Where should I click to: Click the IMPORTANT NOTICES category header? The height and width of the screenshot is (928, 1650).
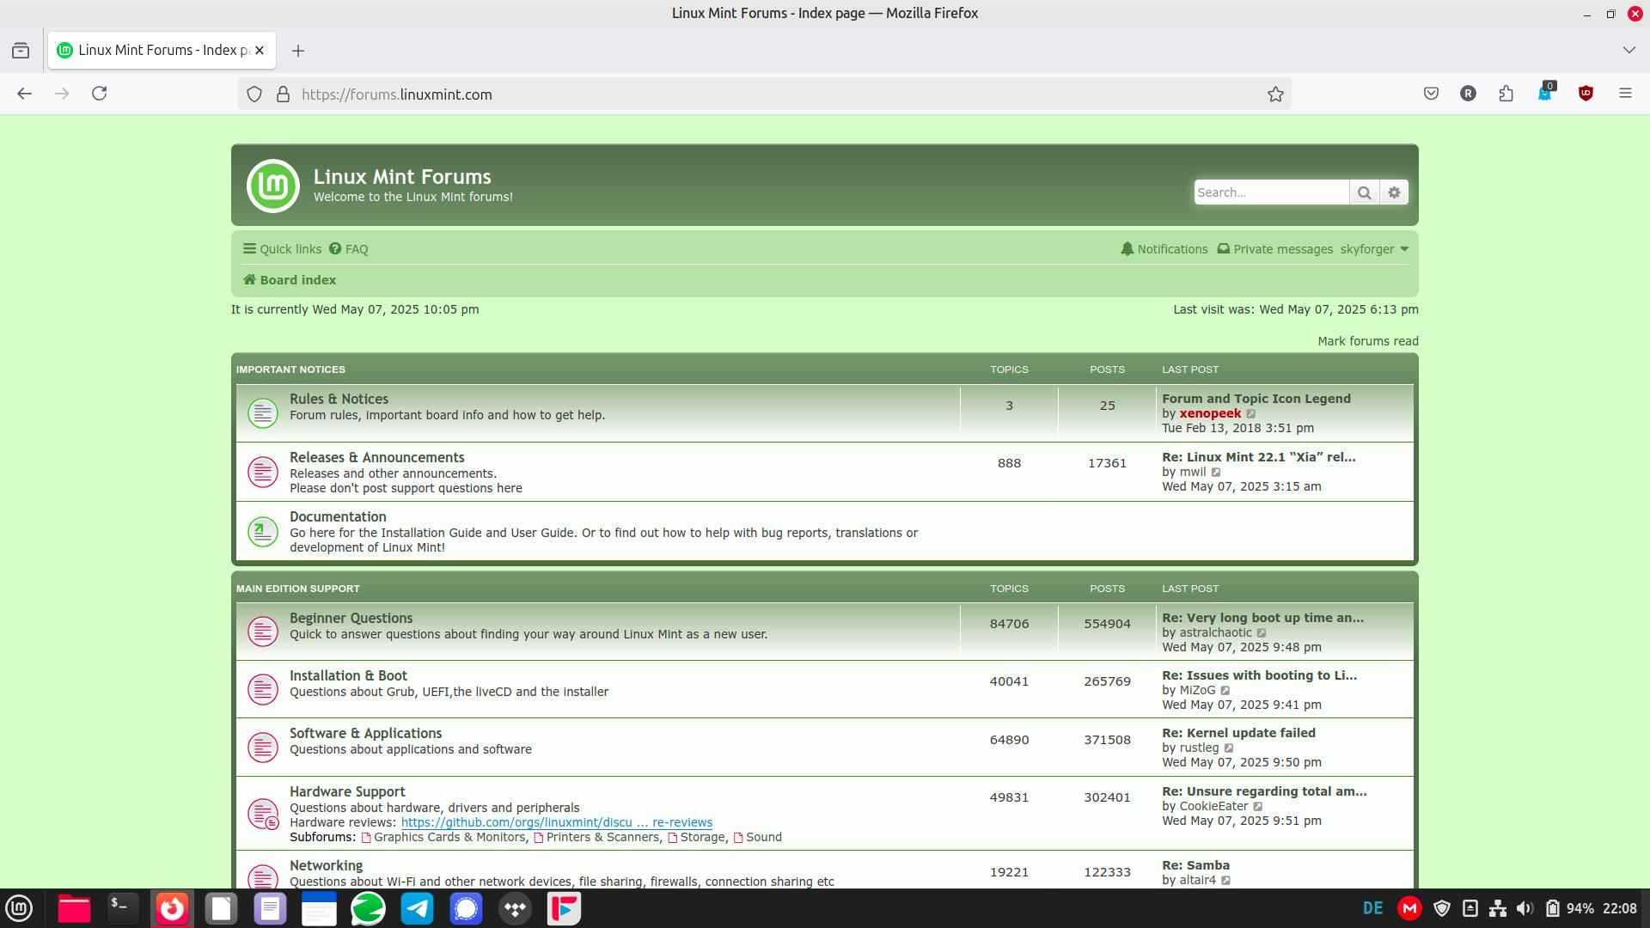290,369
